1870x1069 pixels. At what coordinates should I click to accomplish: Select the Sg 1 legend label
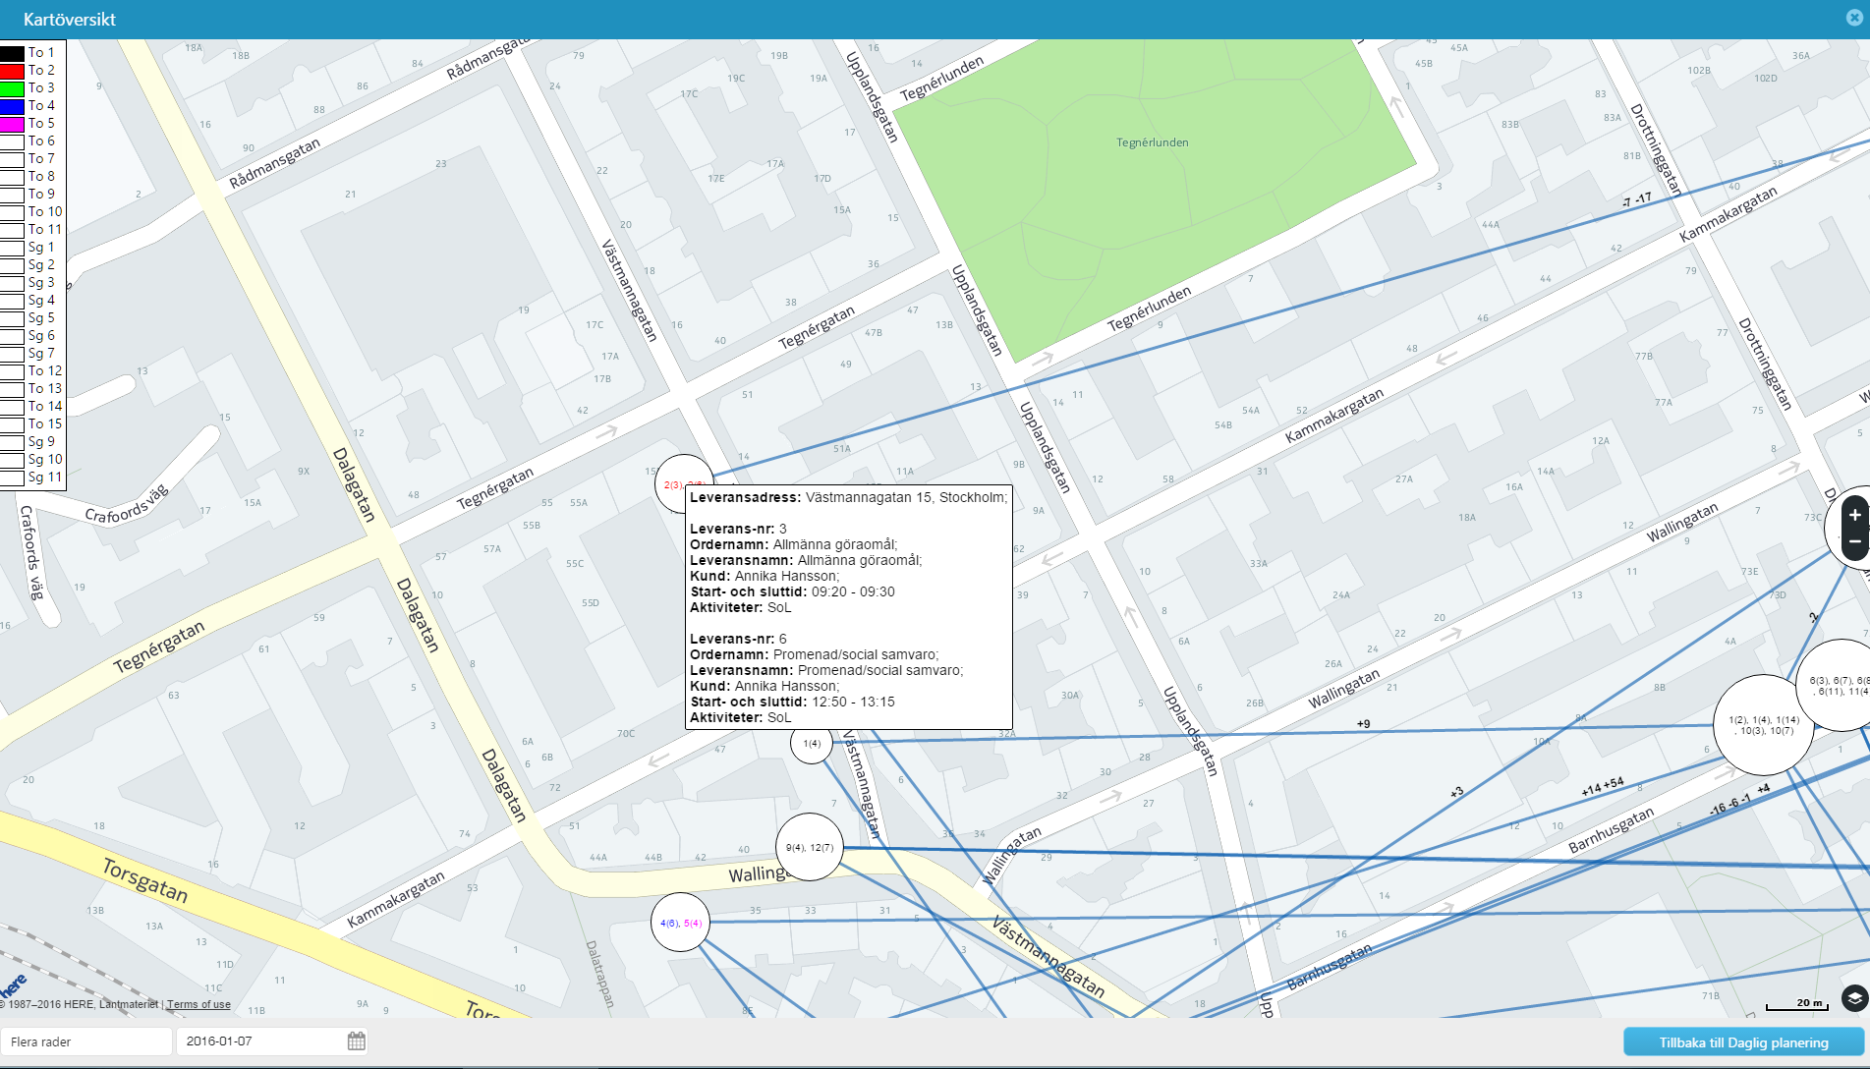[41, 248]
